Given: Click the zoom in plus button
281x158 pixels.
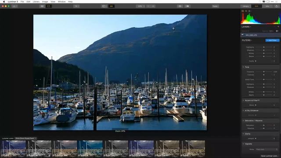Looking at the screenshot, I should [153, 6].
